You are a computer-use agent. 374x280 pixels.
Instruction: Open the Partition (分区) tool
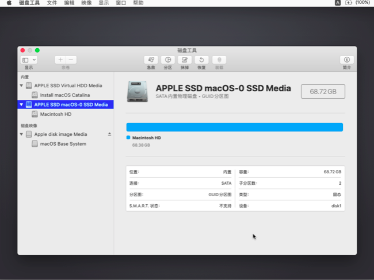tap(168, 60)
